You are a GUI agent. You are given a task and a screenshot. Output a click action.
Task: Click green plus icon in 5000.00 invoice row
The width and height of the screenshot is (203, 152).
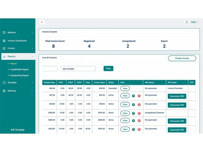pyautogui.click(x=134, y=120)
